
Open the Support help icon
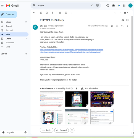click(x=108, y=6)
